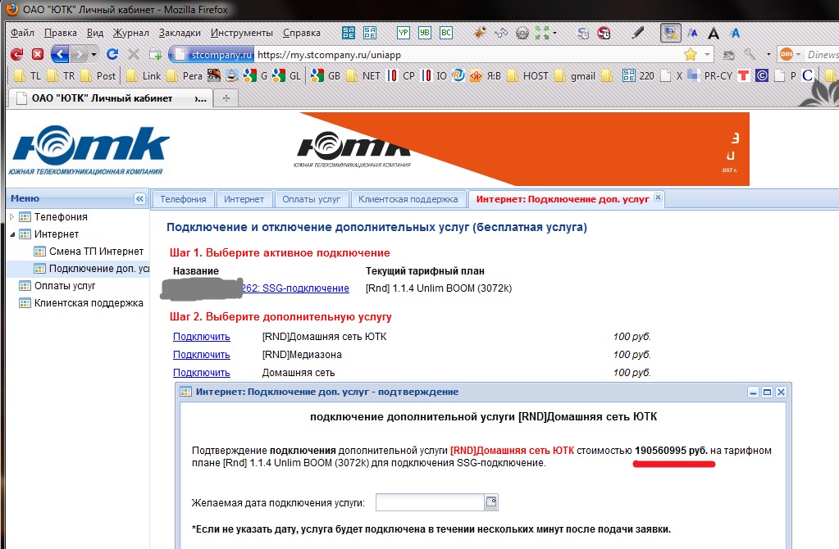This screenshot has width=839, height=549.
Task: Open the PR-CY bookmark
Action: pyautogui.click(x=710, y=76)
